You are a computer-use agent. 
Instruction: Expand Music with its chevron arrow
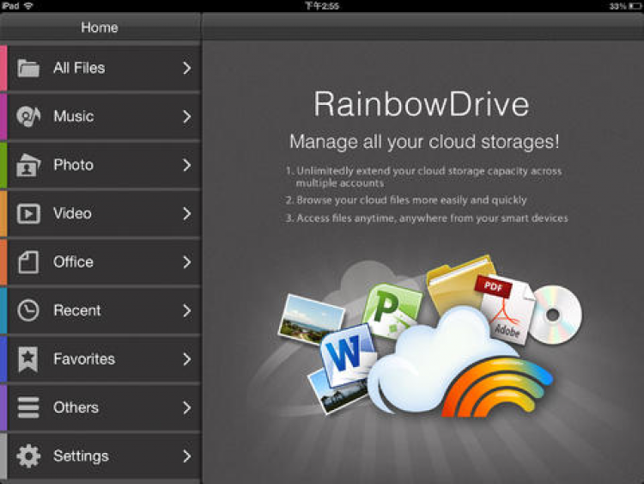point(187,116)
